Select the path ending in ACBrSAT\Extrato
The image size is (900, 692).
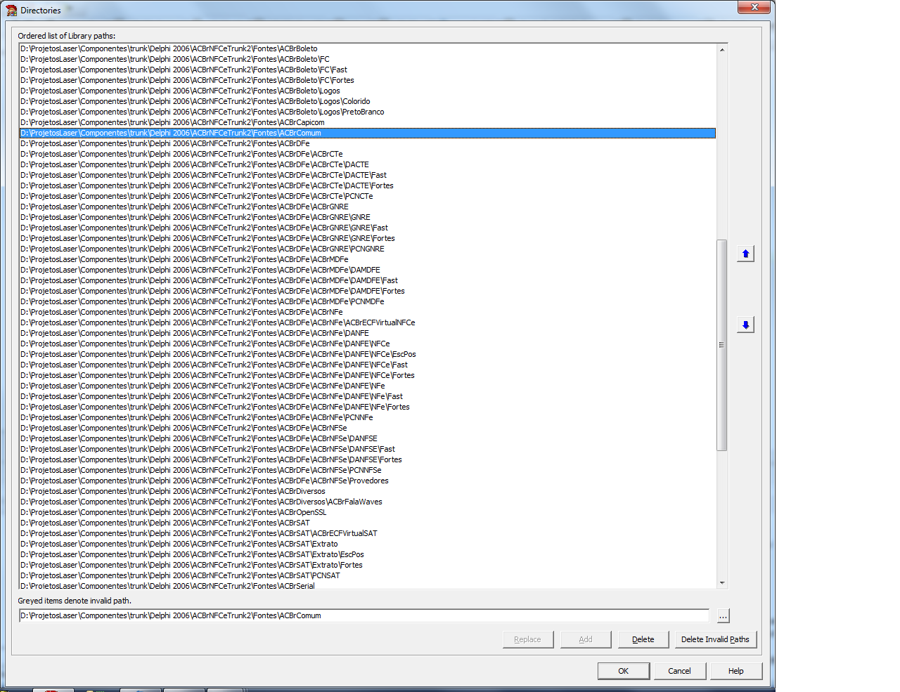(x=368, y=544)
